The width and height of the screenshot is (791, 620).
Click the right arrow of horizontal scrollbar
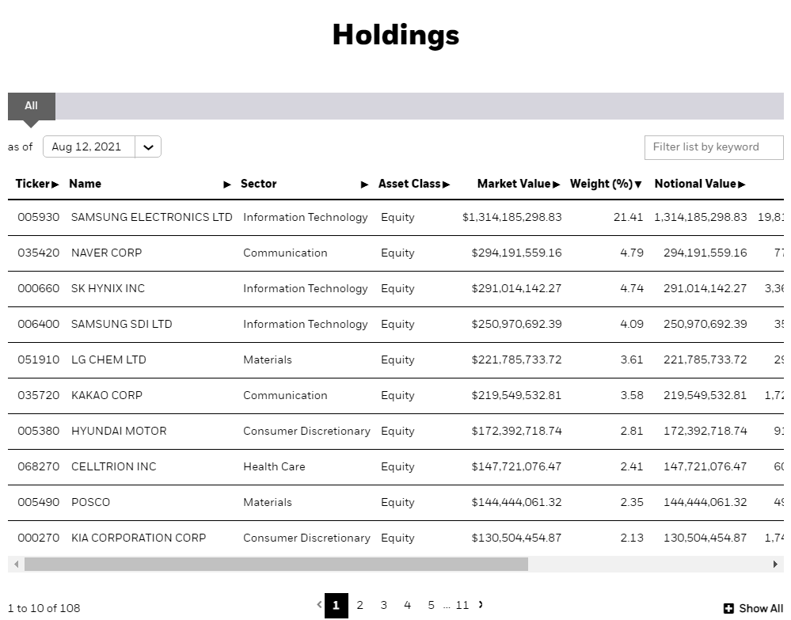(775, 564)
